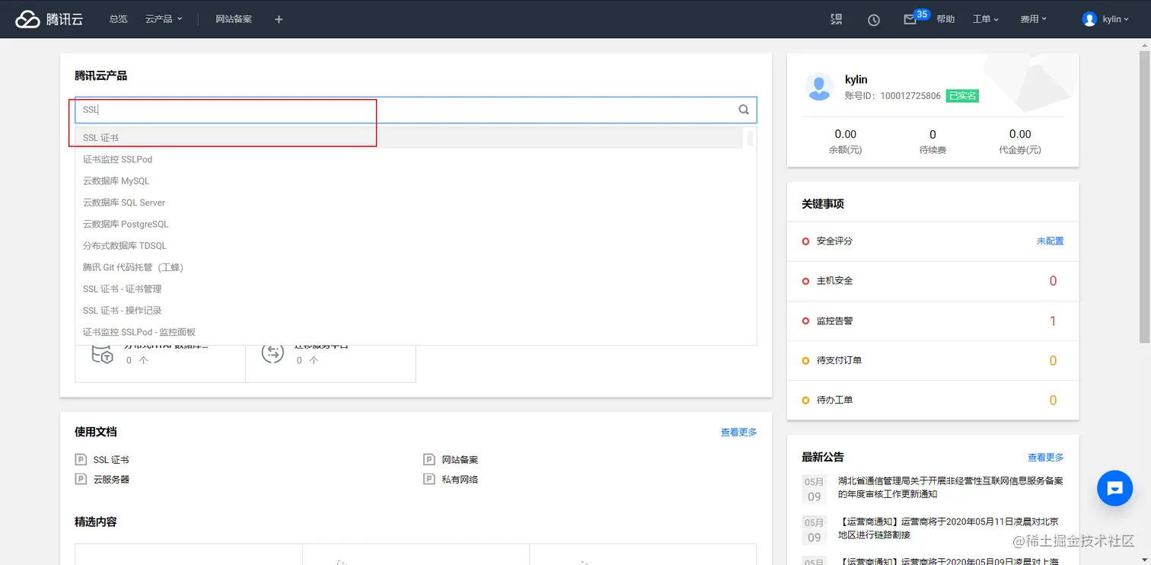Click the 账号ID 100012725806 text
This screenshot has width=1151, height=565.
coord(893,96)
